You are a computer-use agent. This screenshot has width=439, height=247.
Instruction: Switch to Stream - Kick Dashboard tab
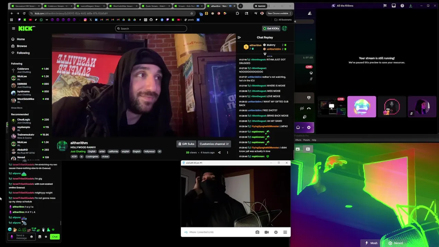coord(188,6)
